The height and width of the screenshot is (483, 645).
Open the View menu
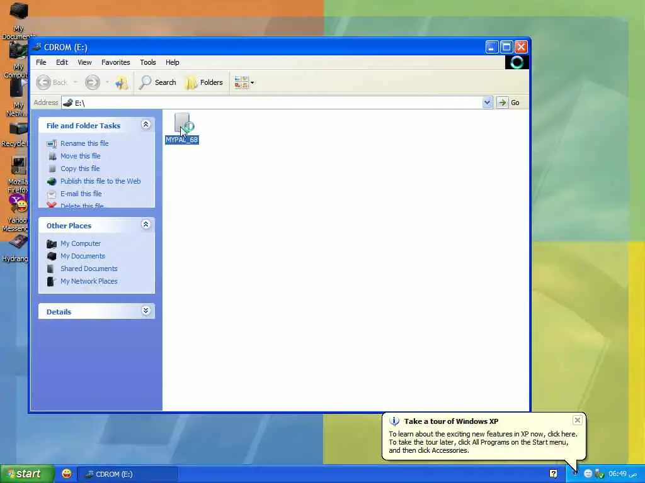85,62
